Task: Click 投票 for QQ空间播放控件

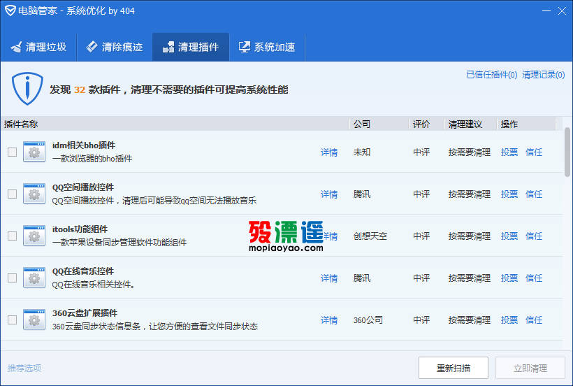Action: pyautogui.click(x=509, y=194)
